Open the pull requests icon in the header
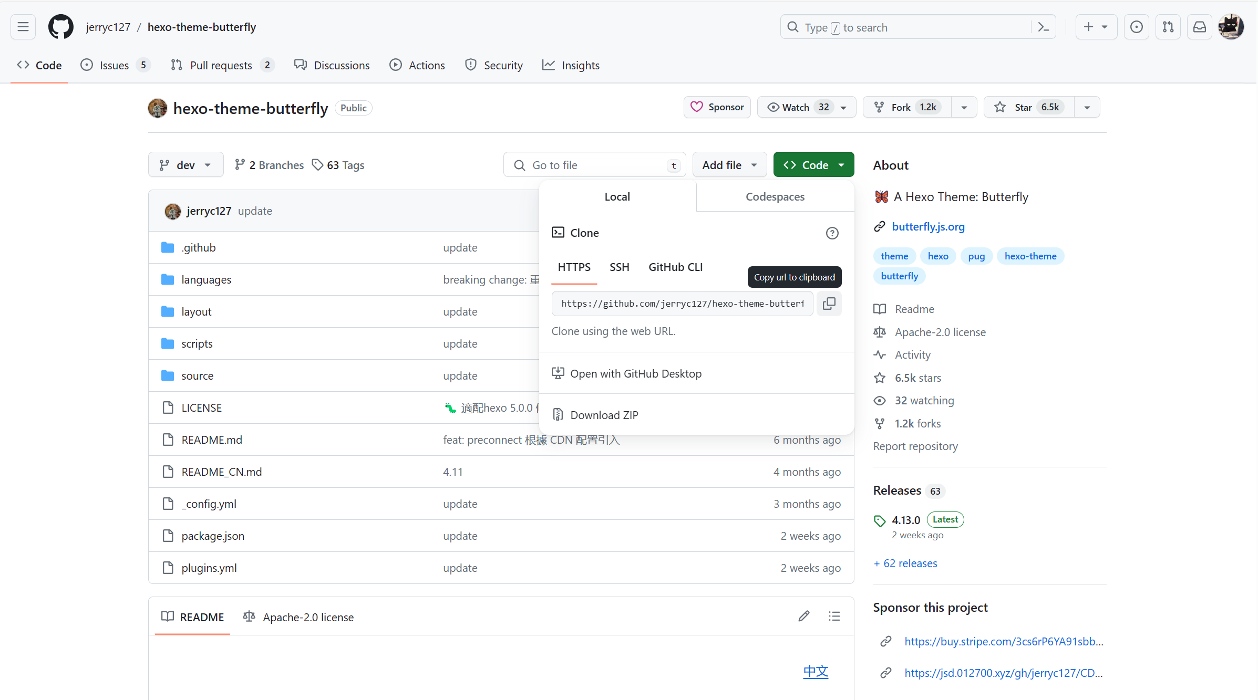 click(x=1168, y=27)
